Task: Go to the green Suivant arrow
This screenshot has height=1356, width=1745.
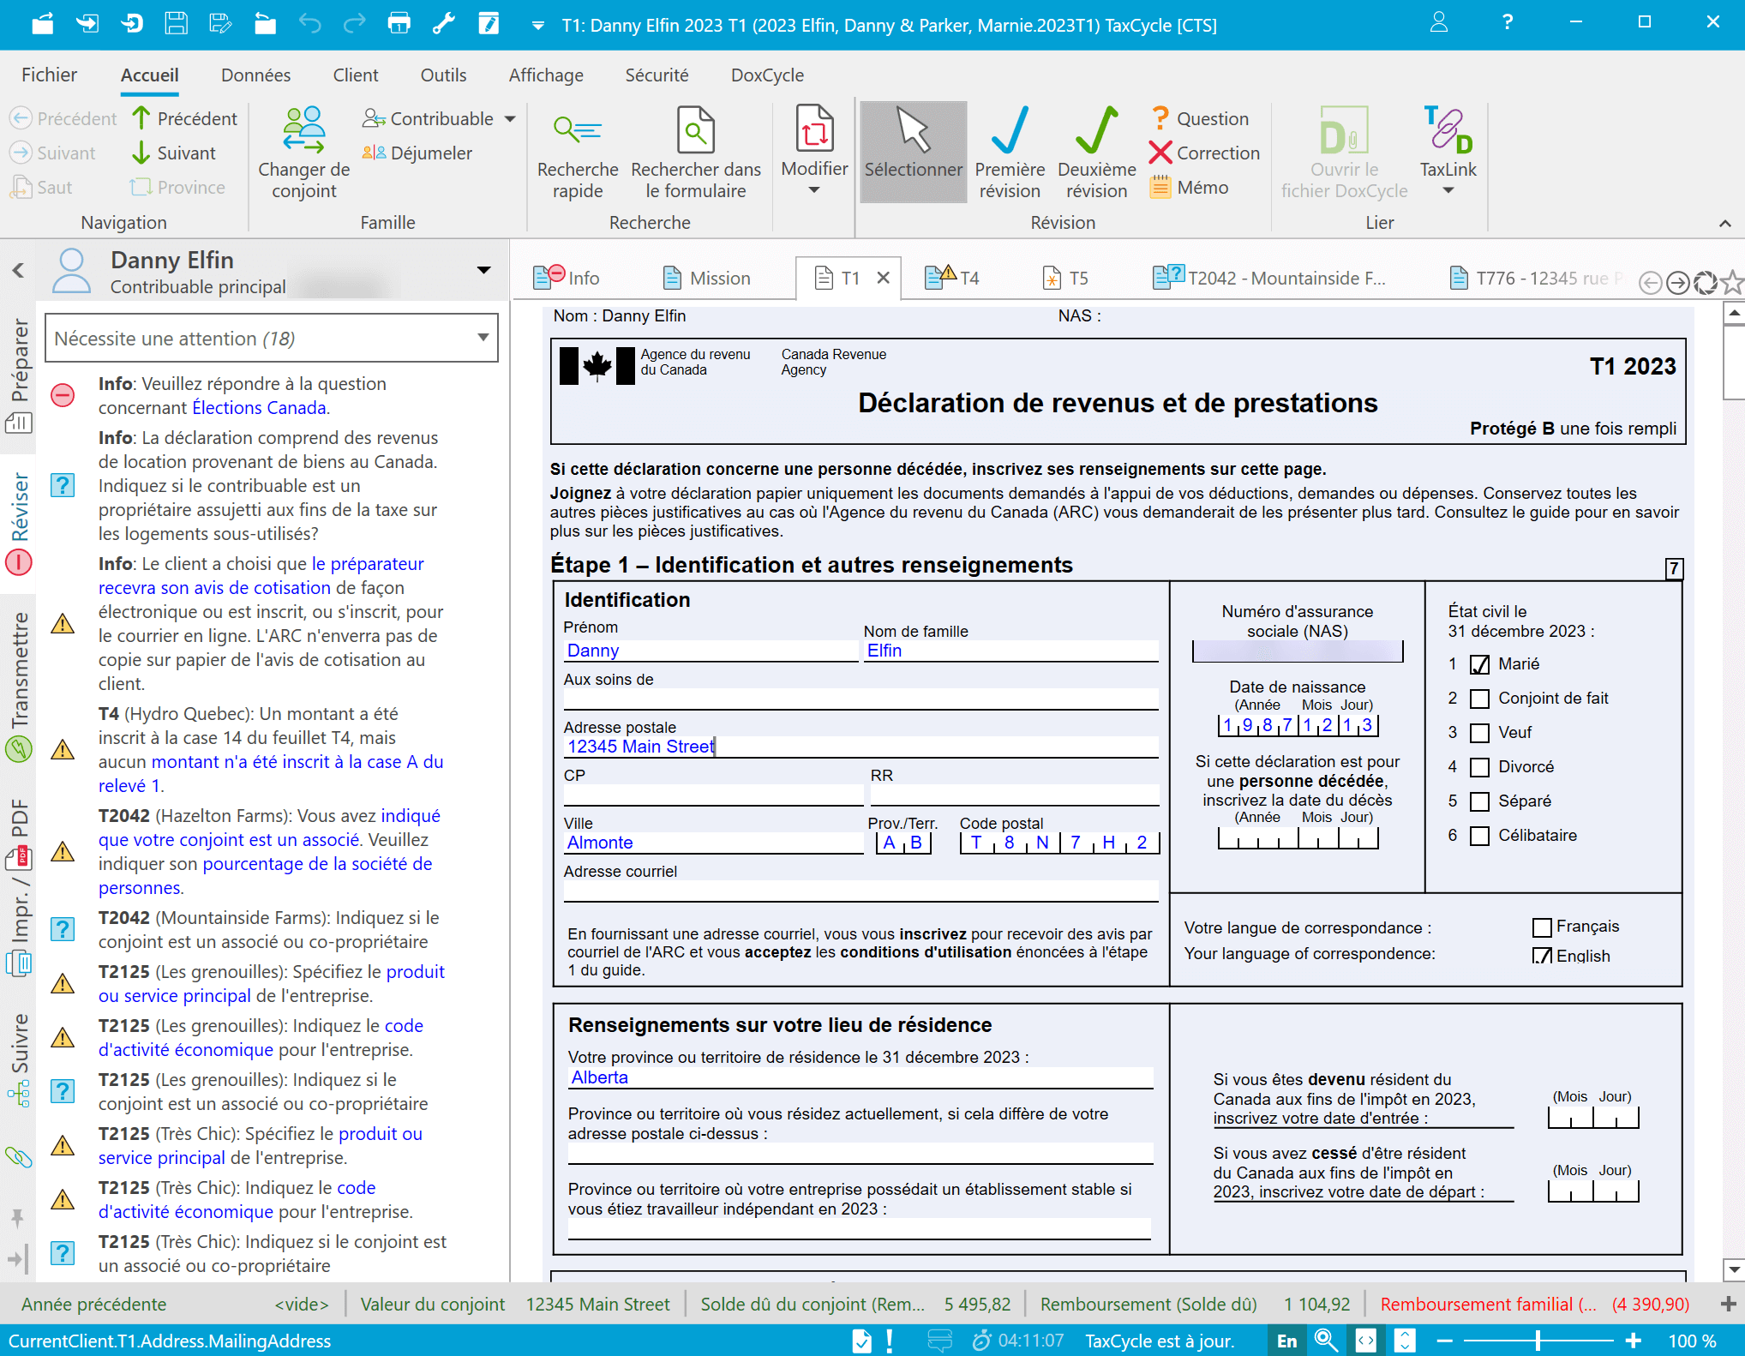Action: coord(173,153)
